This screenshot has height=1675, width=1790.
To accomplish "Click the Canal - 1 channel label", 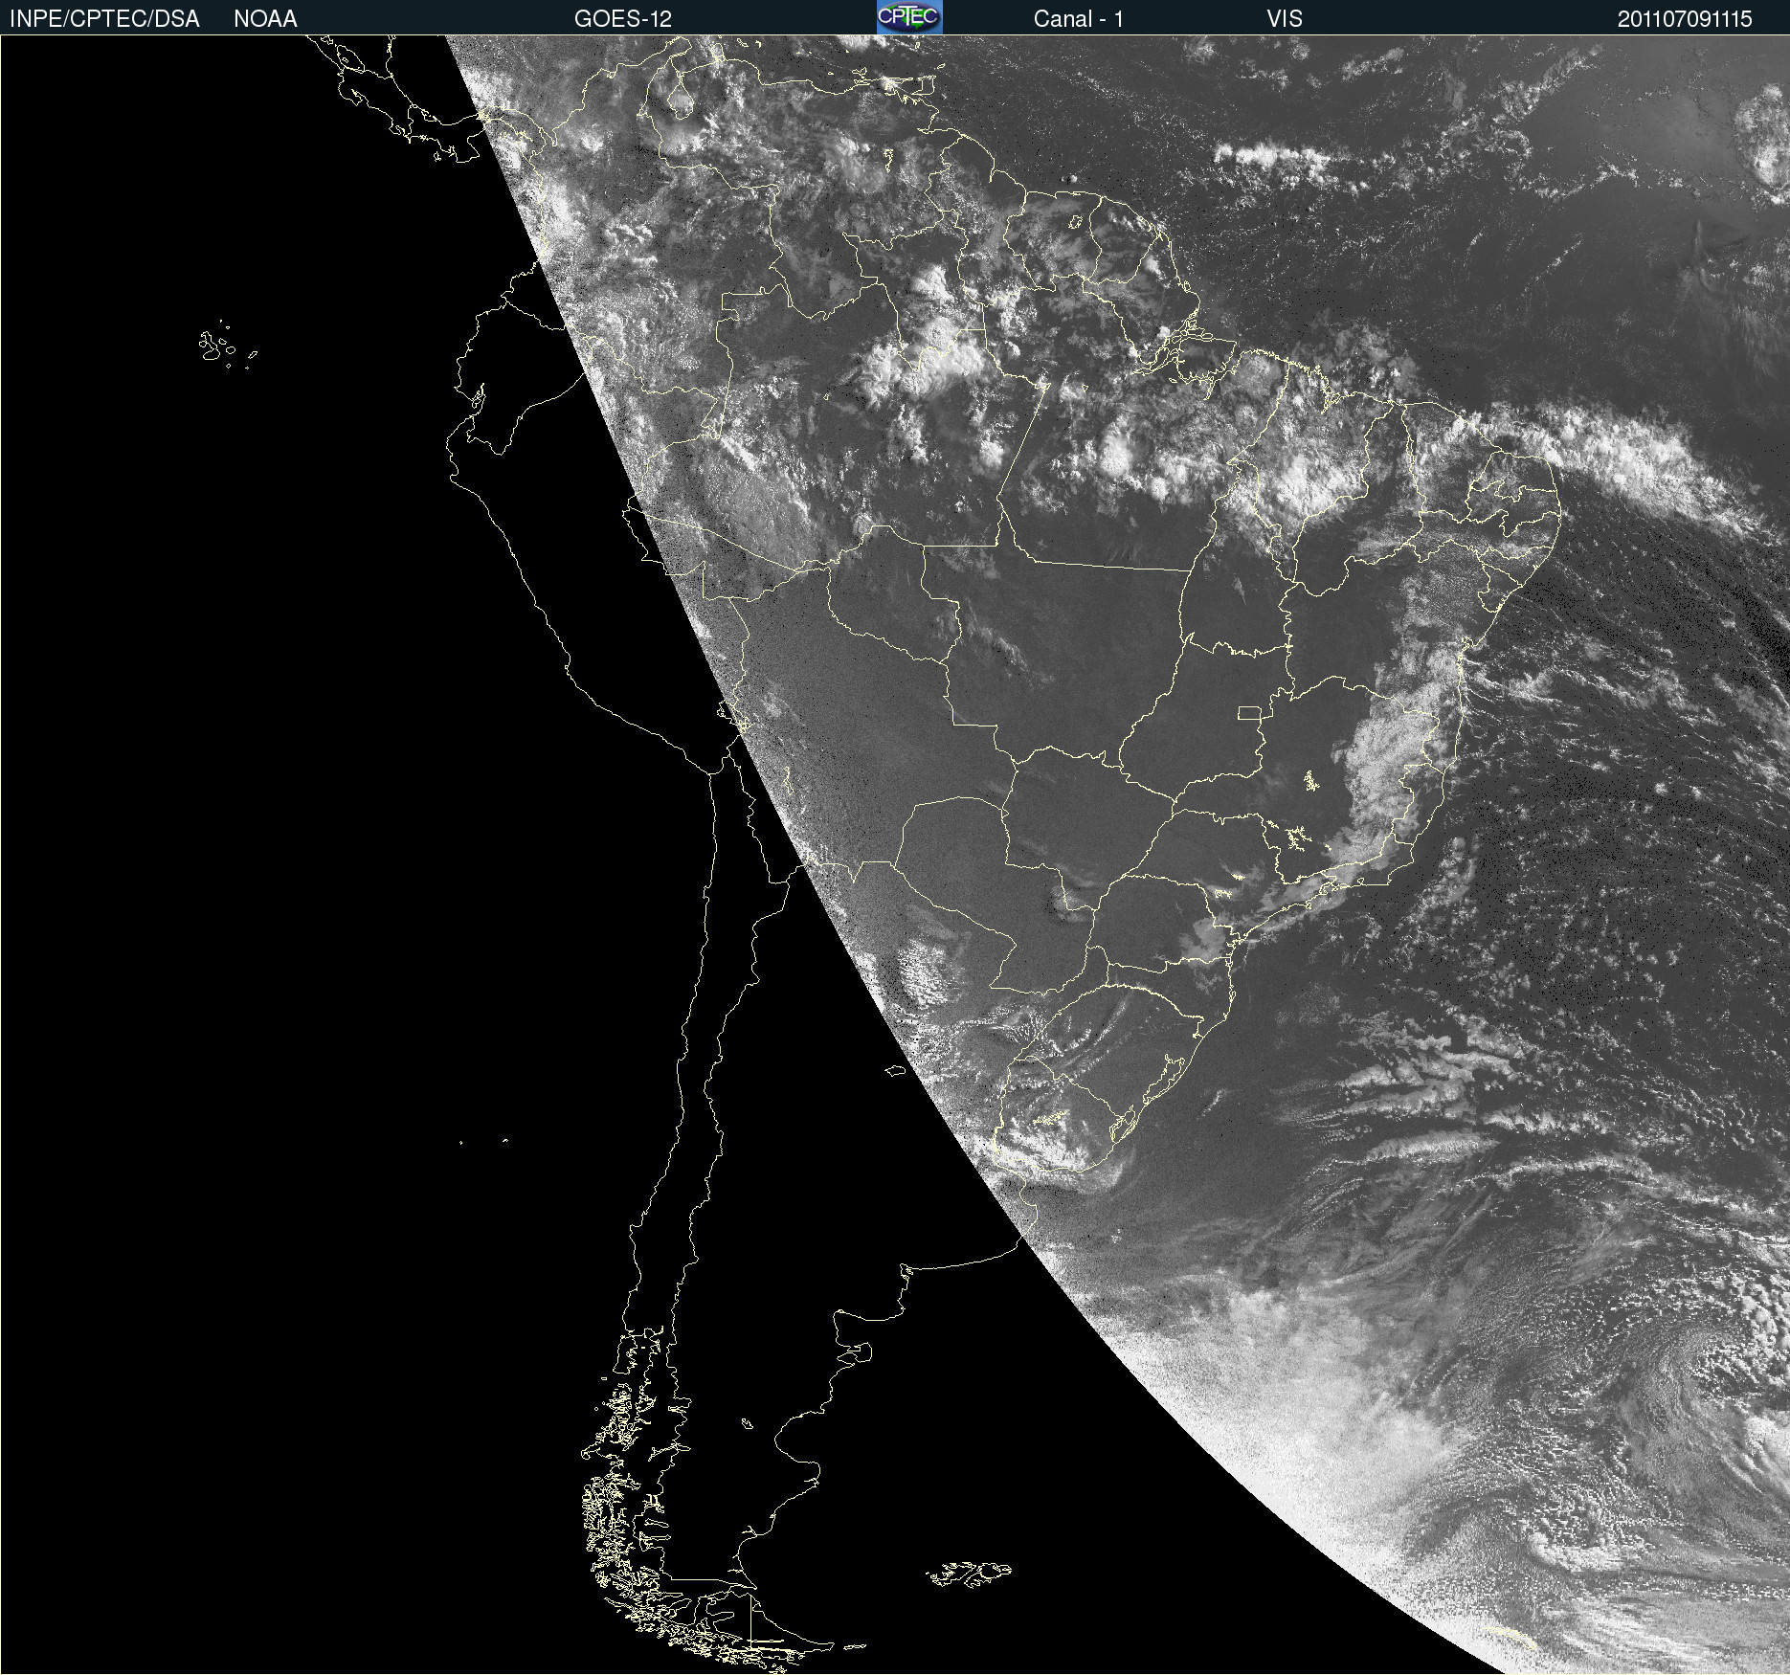I will 1079,19.
